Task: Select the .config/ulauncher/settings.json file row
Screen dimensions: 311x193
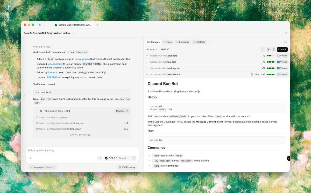Action: (x=82, y=129)
